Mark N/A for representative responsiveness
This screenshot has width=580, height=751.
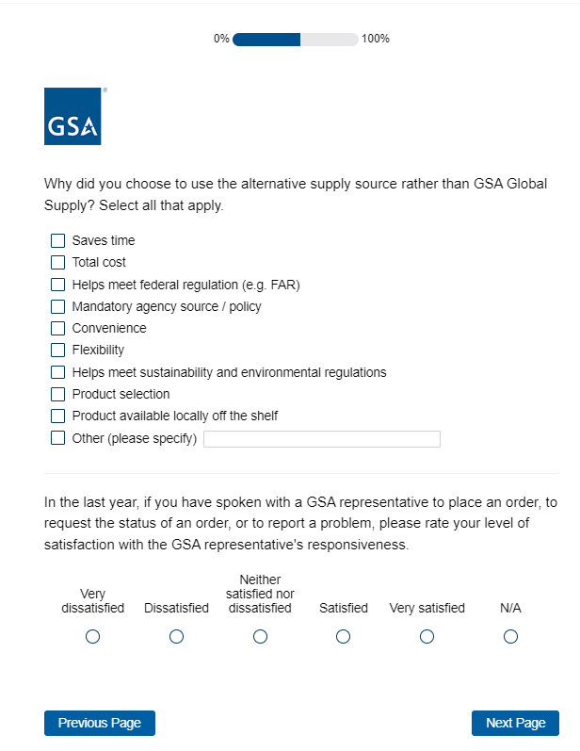click(510, 637)
